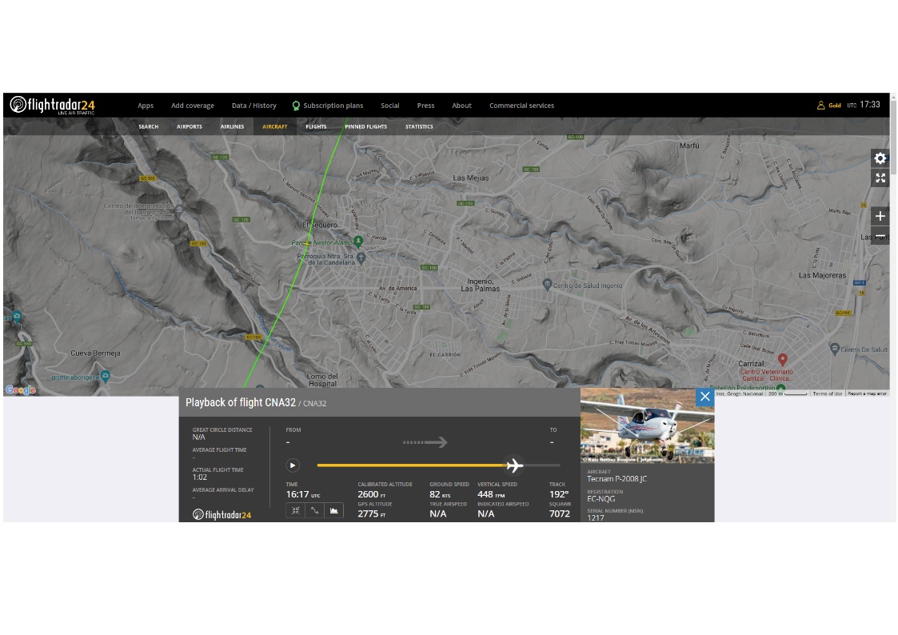Click the registration EC-NQG text
Image resolution: width=898 pixels, height=635 pixels.
(601, 499)
